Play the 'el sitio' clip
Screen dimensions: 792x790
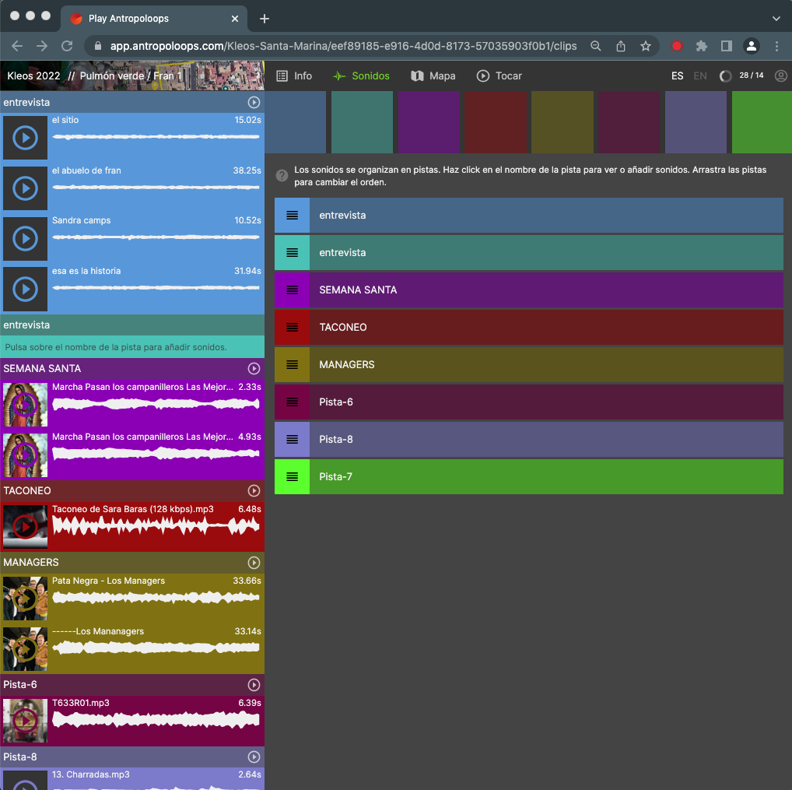pyautogui.click(x=25, y=139)
